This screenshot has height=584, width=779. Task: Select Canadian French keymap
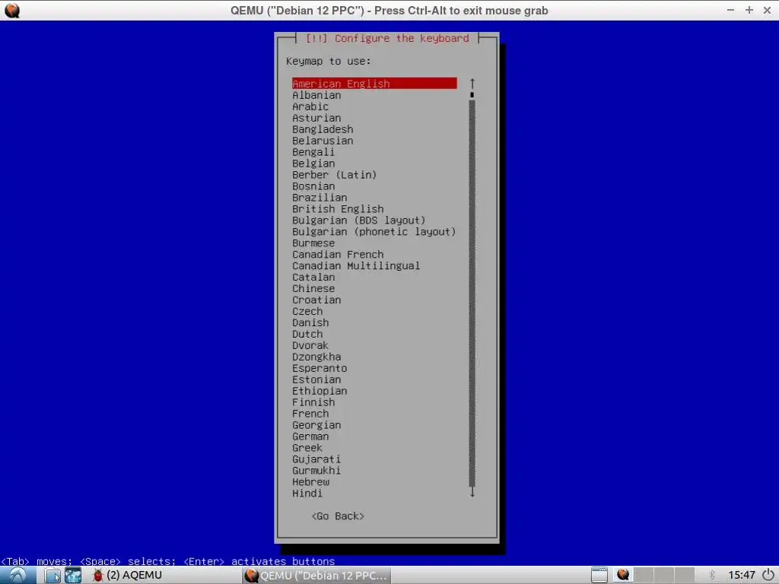(x=338, y=254)
